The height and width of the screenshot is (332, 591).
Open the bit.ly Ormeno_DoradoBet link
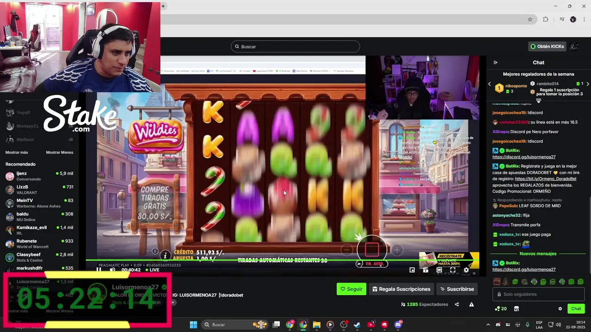[x=545, y=179]
